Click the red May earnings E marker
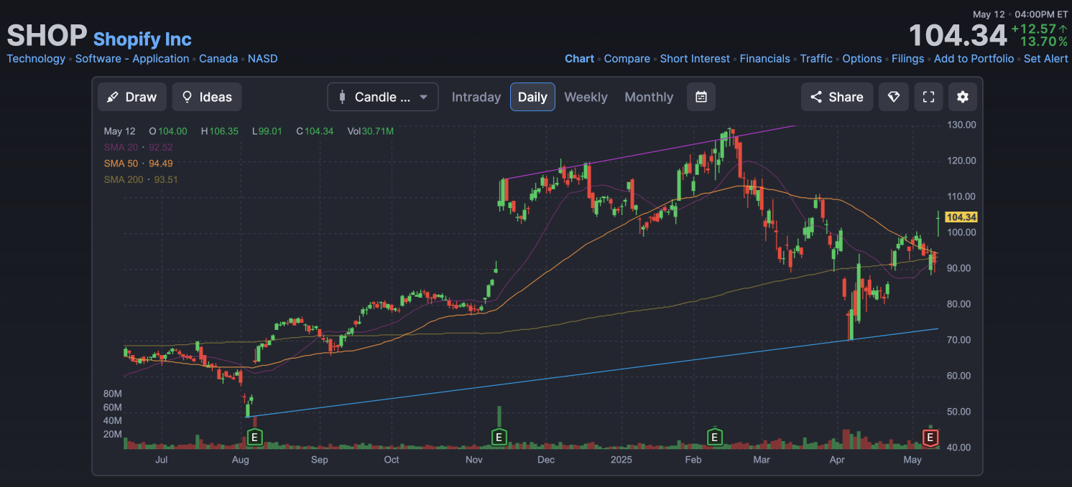Image resolution: width=1072 pixels, height=487 pixels. (930, 436)
